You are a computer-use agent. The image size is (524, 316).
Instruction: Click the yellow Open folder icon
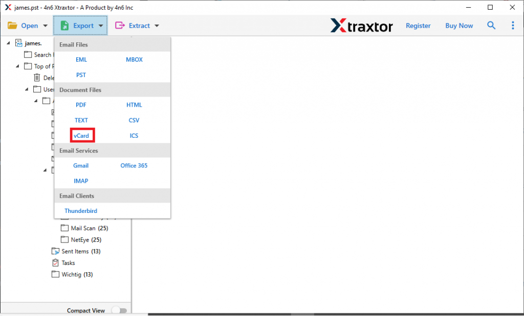pyautogui.click(x=13, y=25)
